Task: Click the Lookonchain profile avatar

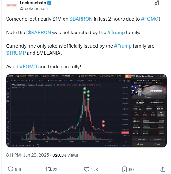Action: point(12,6)
